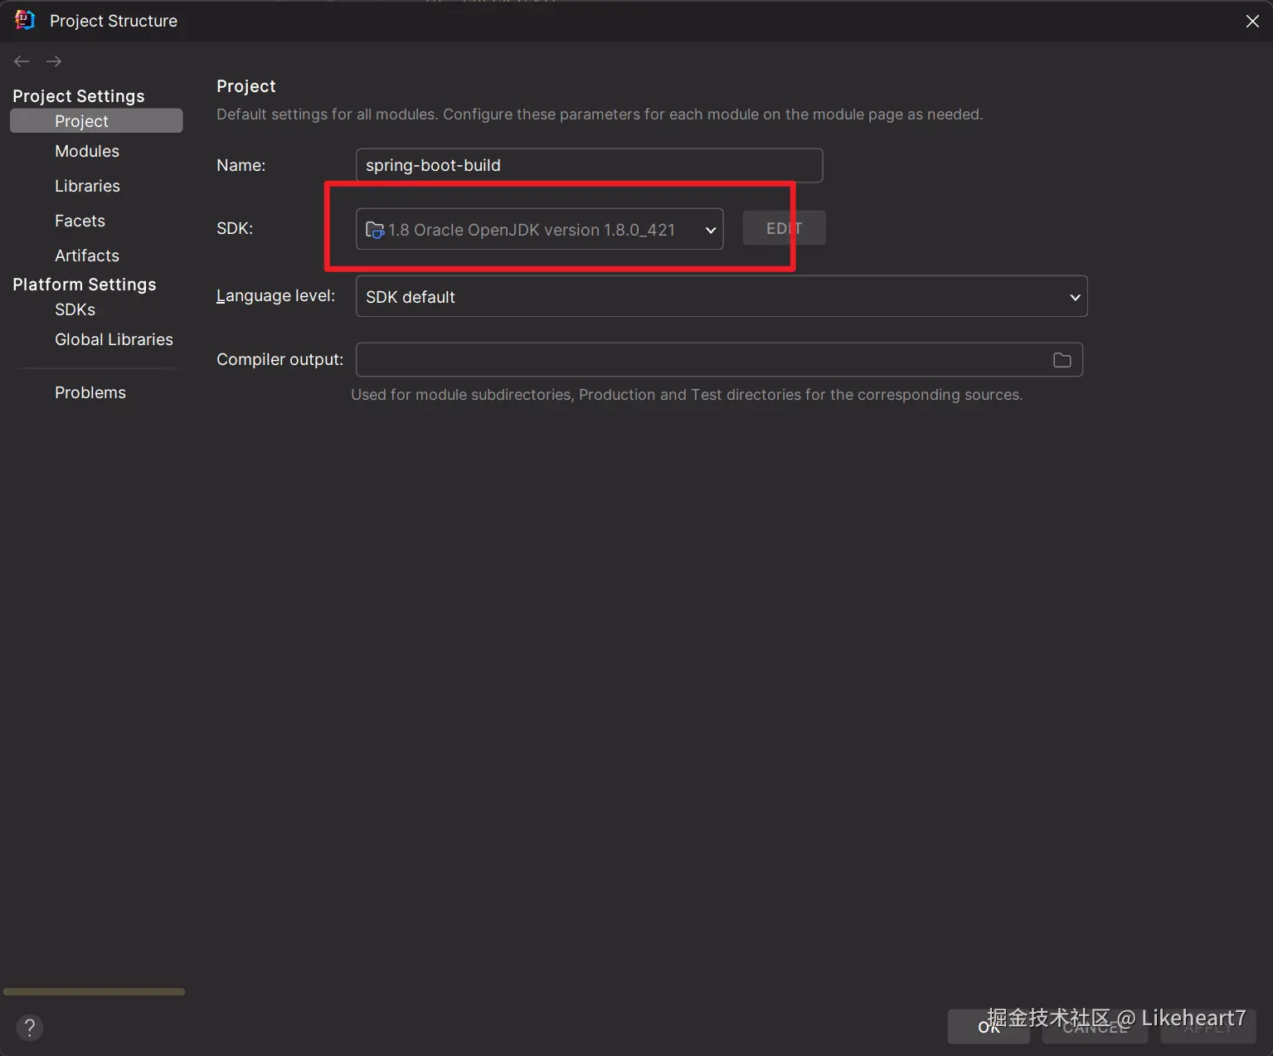Click the forward navigation arrow
This screenshot has height=1056, width=1273.
54,61
